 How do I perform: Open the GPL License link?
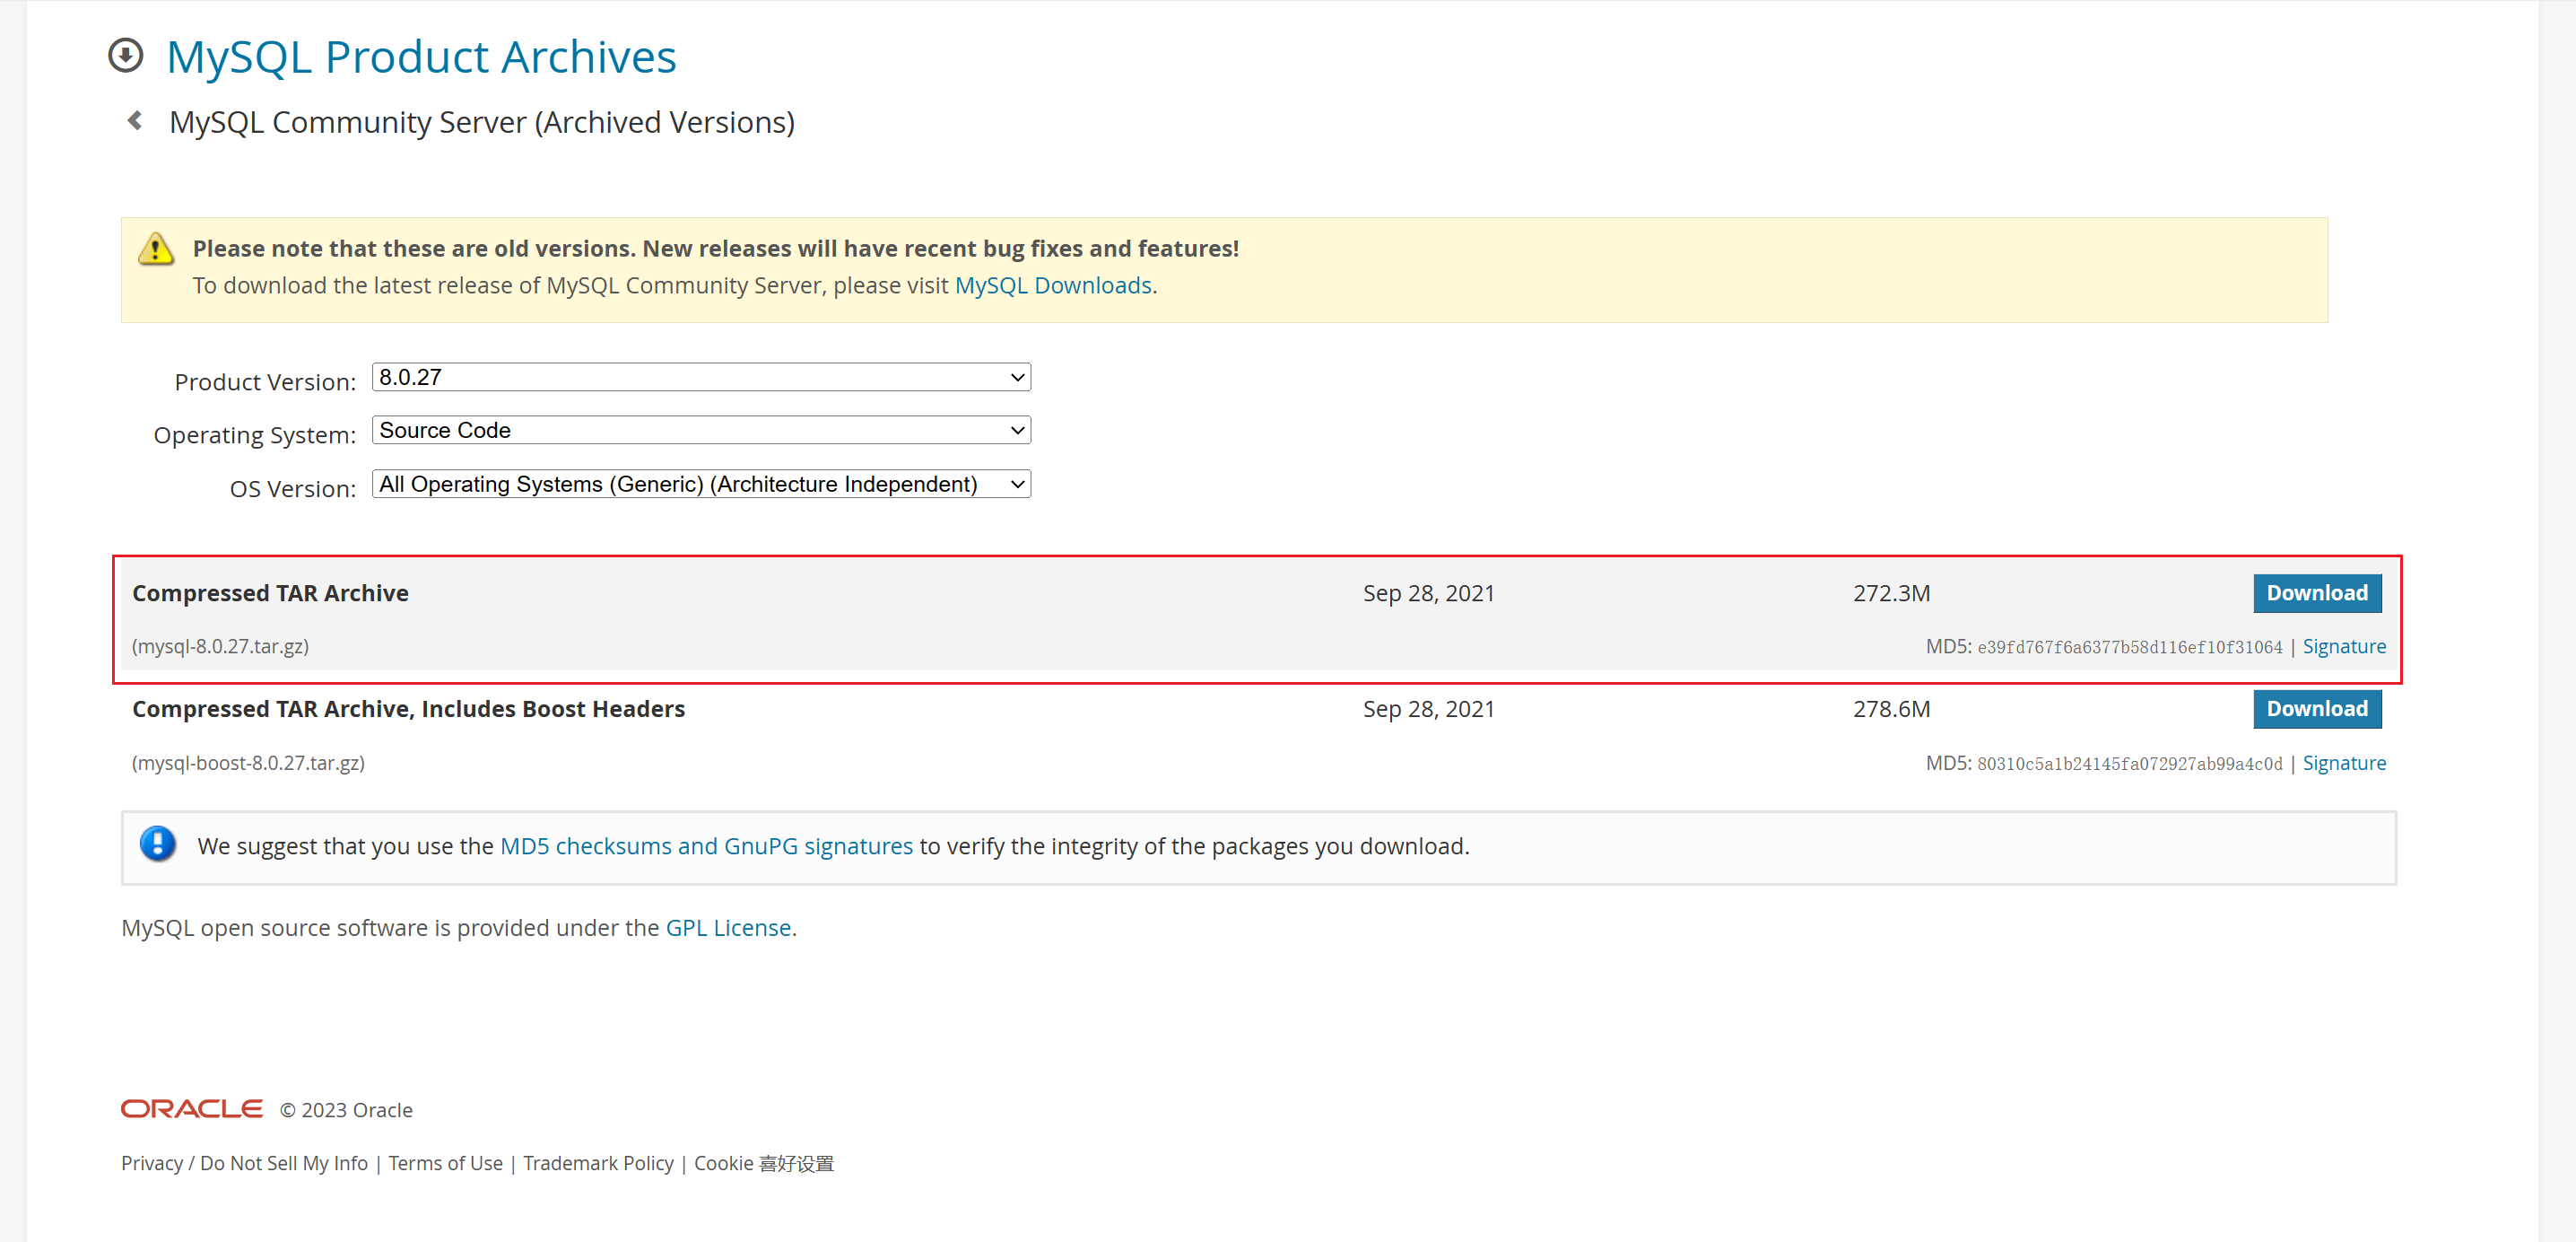click(728, 928)
